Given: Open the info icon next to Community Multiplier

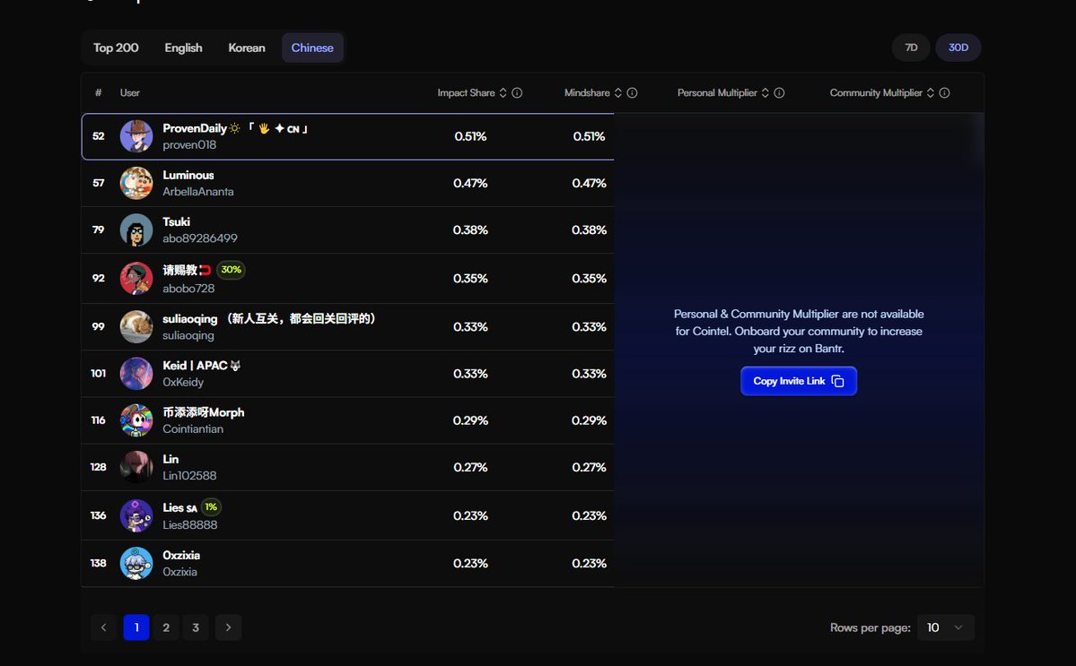Looking at the screenshot, I should pyautogui.click(x=944, y=93).
